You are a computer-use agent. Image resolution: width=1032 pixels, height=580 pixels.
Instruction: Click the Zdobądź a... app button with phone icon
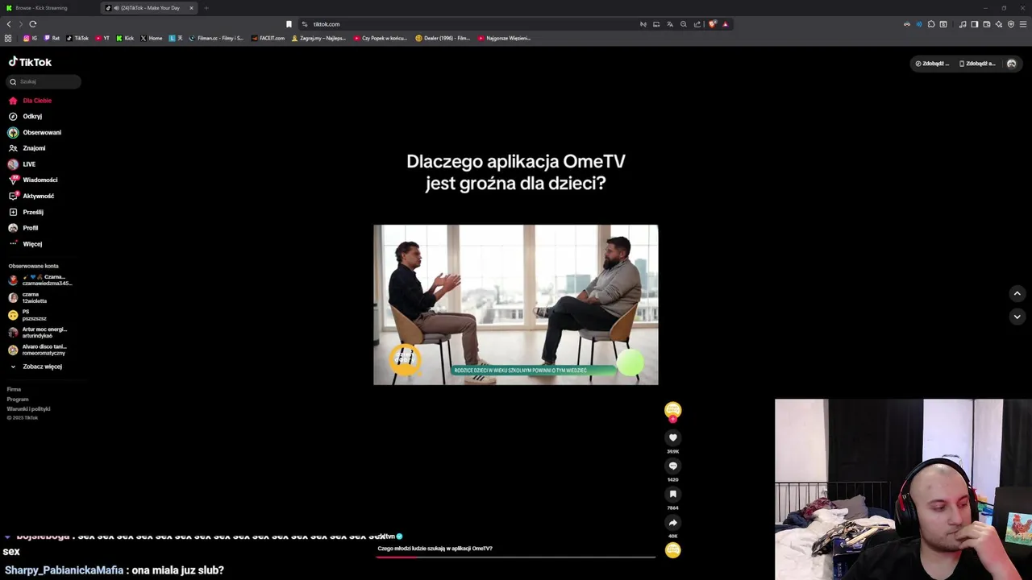(x=977, y=64)
